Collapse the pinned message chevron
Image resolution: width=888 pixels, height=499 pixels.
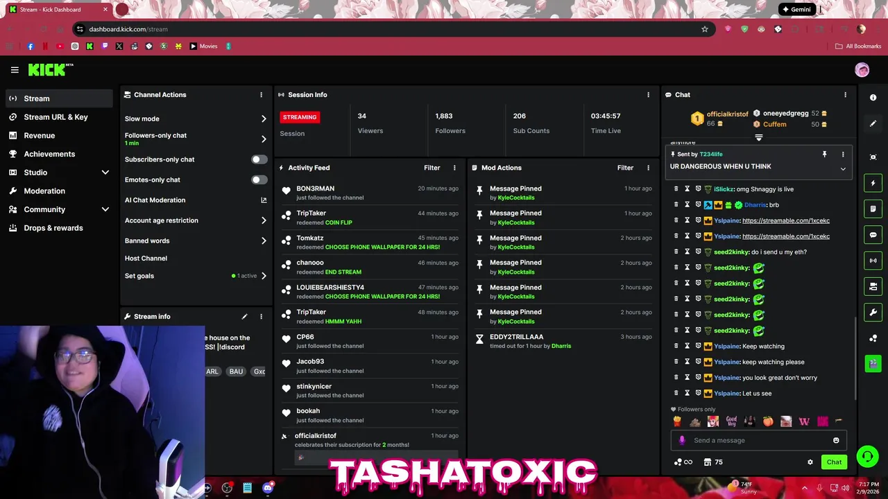coord(843,169)
